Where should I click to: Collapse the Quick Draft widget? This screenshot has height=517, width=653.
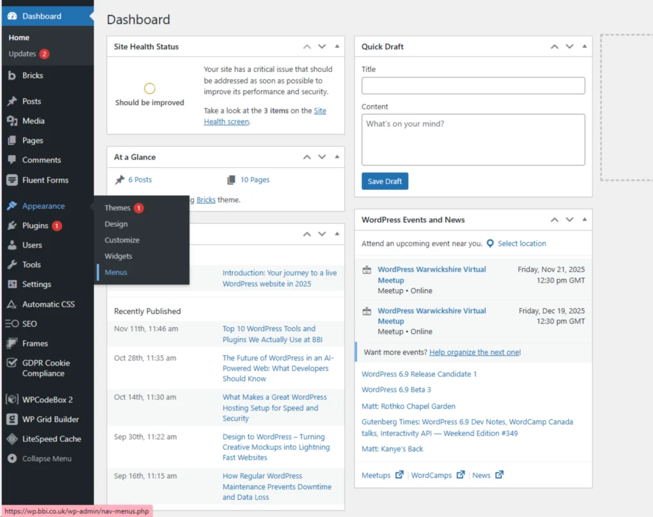point(585,46)
